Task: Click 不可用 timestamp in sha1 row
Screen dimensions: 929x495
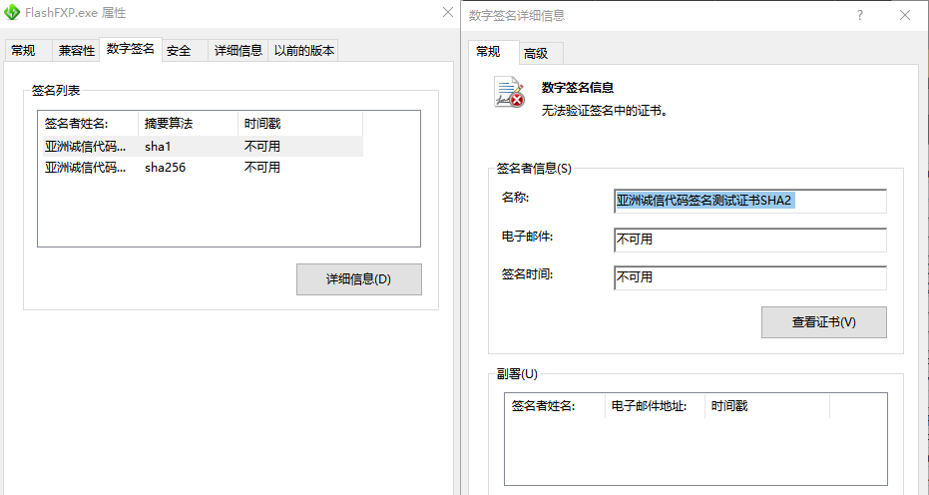Action: coord(261,147)
